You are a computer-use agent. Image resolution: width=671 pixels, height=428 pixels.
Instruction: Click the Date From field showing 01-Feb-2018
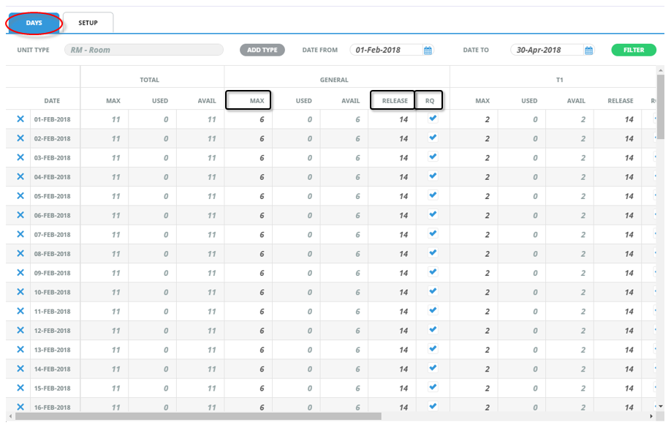coord(386,50)
